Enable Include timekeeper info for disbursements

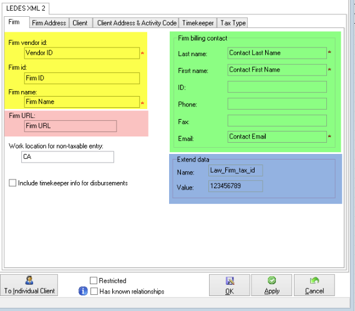coord(12,183)
